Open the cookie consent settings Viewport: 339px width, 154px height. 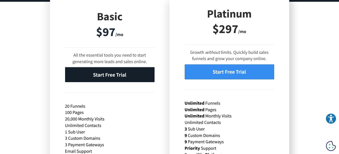pos(331,145)
